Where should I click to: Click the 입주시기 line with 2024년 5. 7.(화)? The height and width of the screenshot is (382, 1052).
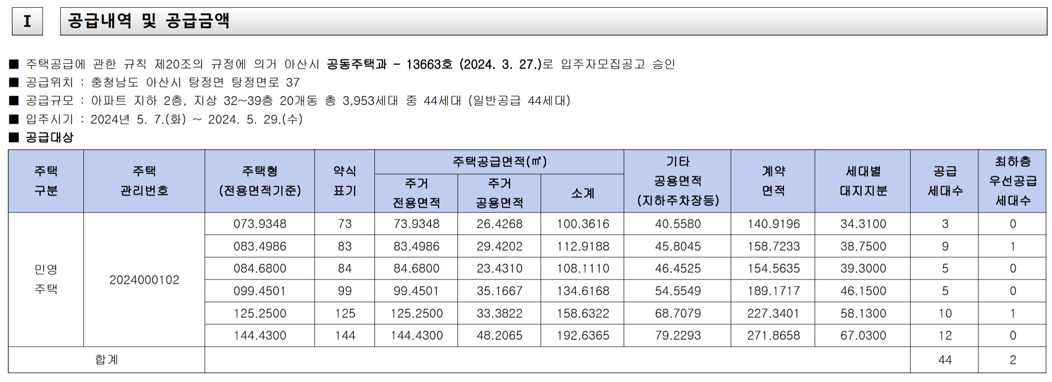(x=156, y=119)
